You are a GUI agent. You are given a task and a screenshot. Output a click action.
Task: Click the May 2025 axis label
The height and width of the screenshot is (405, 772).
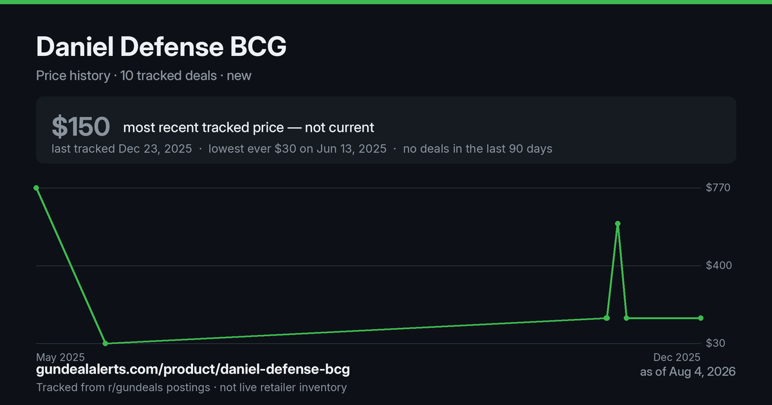pyautogui.click(x=60, y=357)
